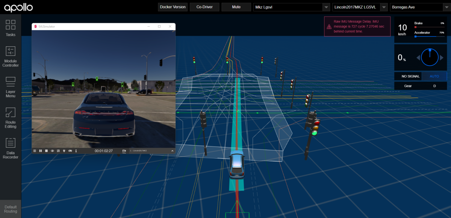Click the 0% steering percentage readout
Viewport: 451px width, 218px height.
tap(402, 58)
